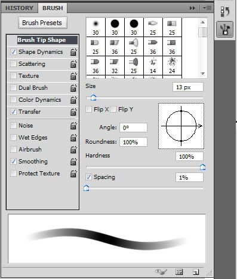Collapse panel with double-arrow icon
The image size is (237, 279).
[x=192, y=8]
